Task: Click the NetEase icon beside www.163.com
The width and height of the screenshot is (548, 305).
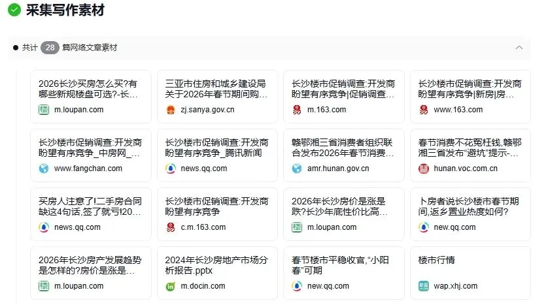Action: click(424, 110)
